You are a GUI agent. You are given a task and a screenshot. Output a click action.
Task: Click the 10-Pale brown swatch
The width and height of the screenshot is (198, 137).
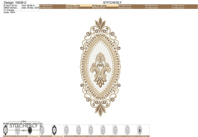point(158,8)
